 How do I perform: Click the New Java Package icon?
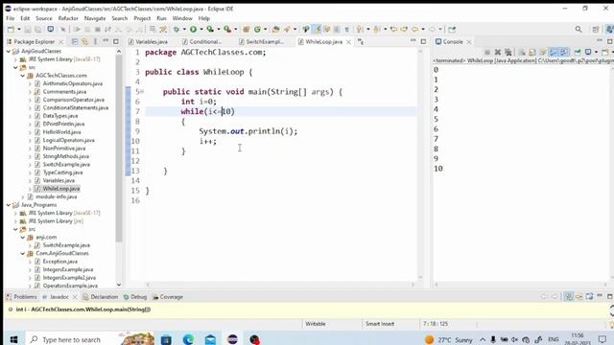[246, 30]
